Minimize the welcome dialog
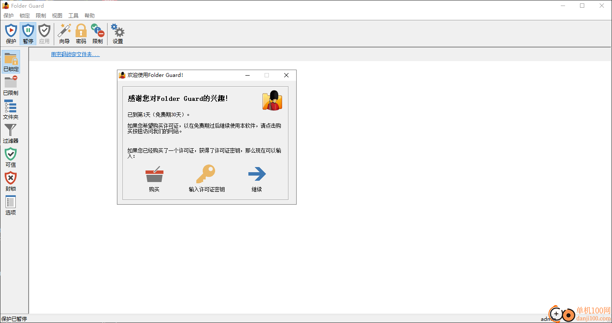Viewport: 612px width, 323px height. 247,75
